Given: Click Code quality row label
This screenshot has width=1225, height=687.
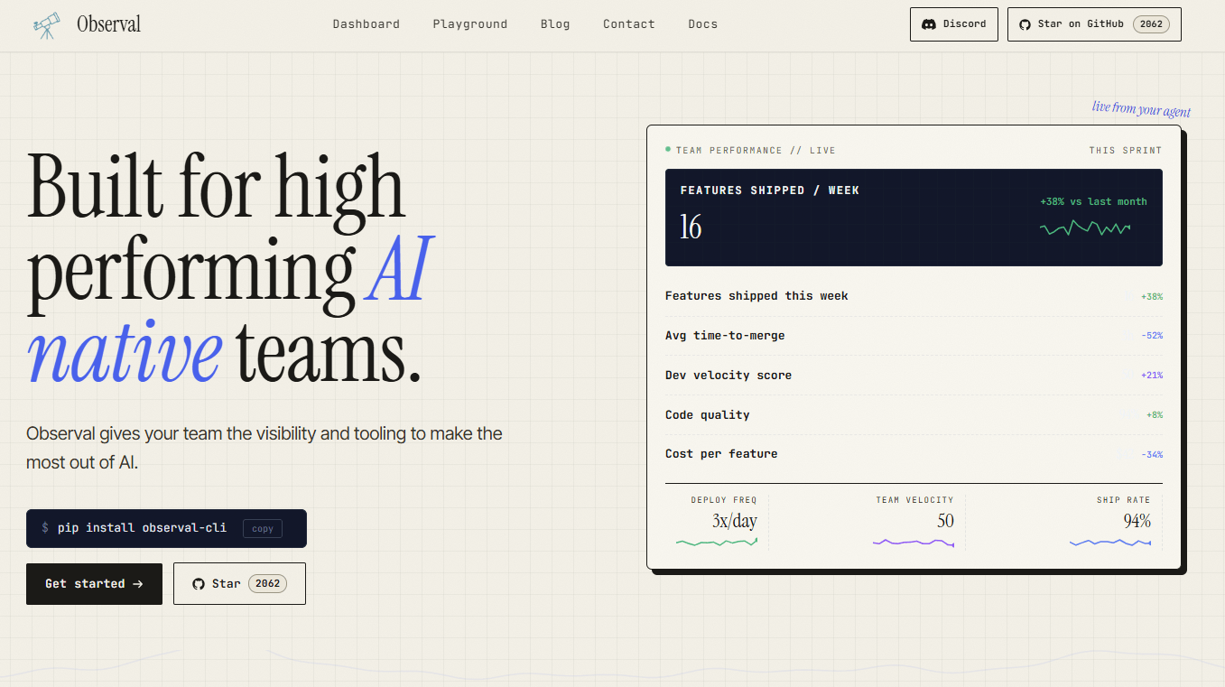Looking at the screenshot, I should [708, 415].
